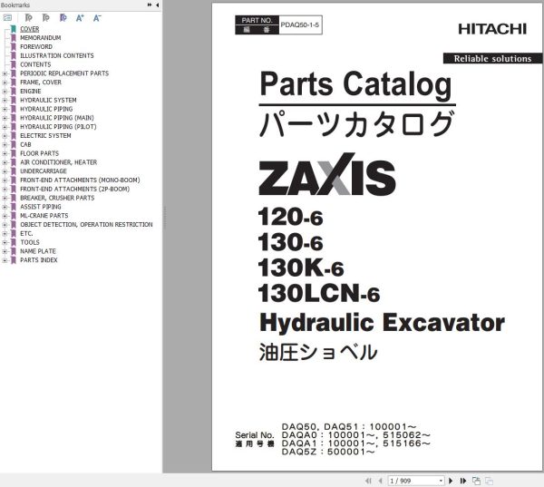Select the PARTS INDEX bookmark
This screenshot has height=487, width=544.
tap(39, 260)
